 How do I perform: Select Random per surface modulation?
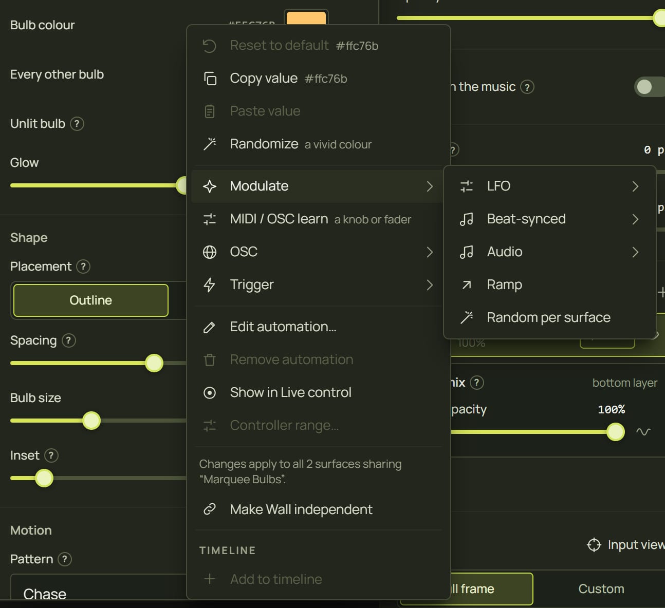[x=550, y=318]
